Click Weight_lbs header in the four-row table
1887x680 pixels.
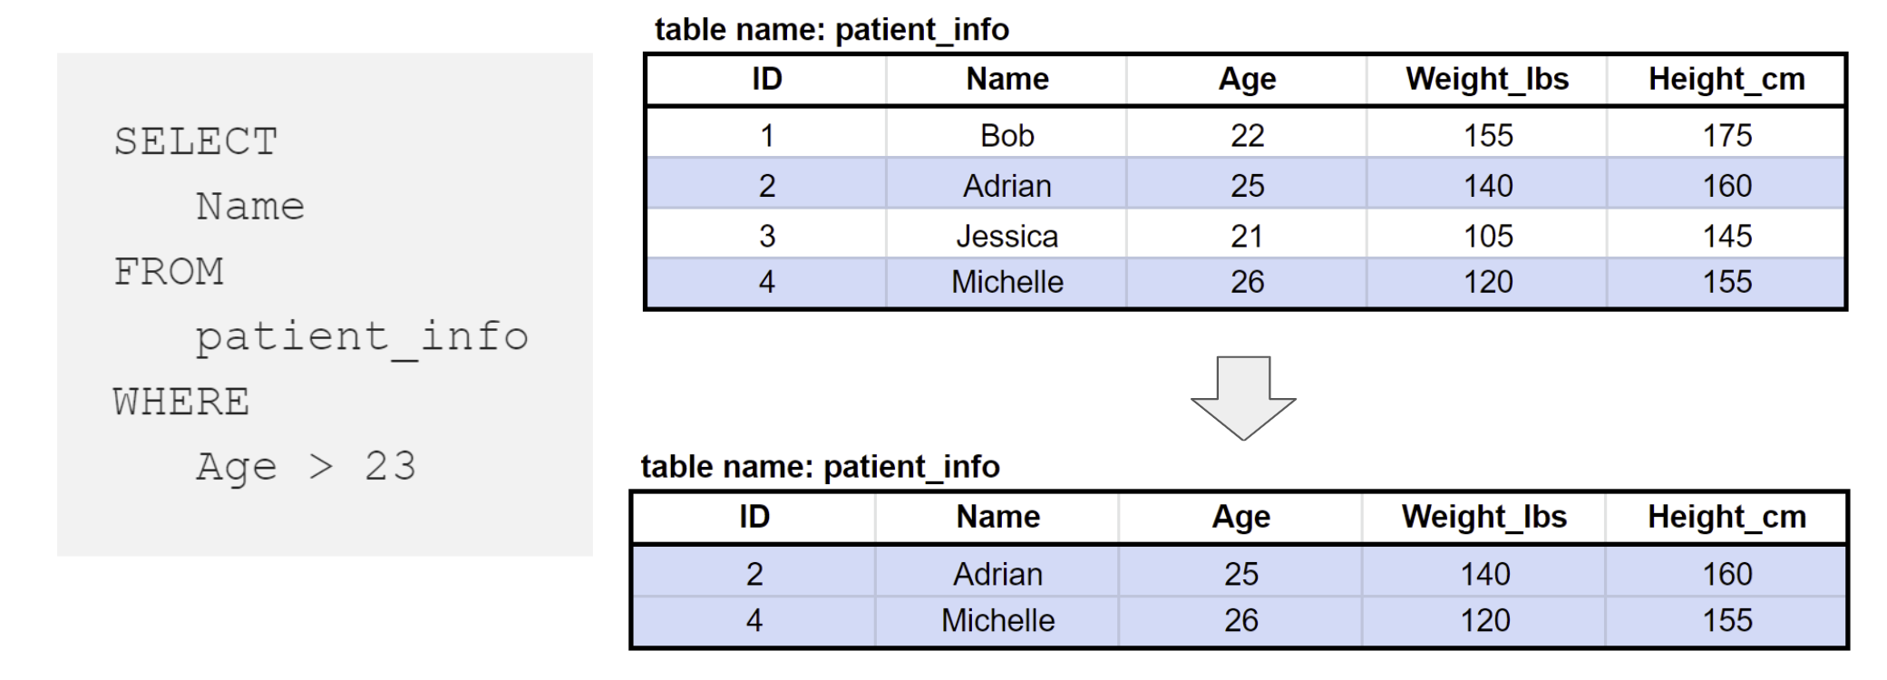(1487, 80)
